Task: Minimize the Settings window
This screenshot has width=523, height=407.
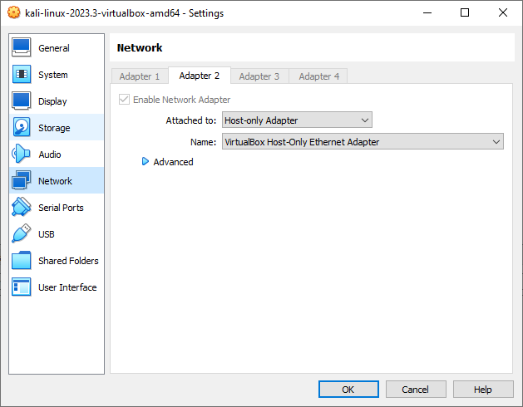Action: tap(427, 12)
